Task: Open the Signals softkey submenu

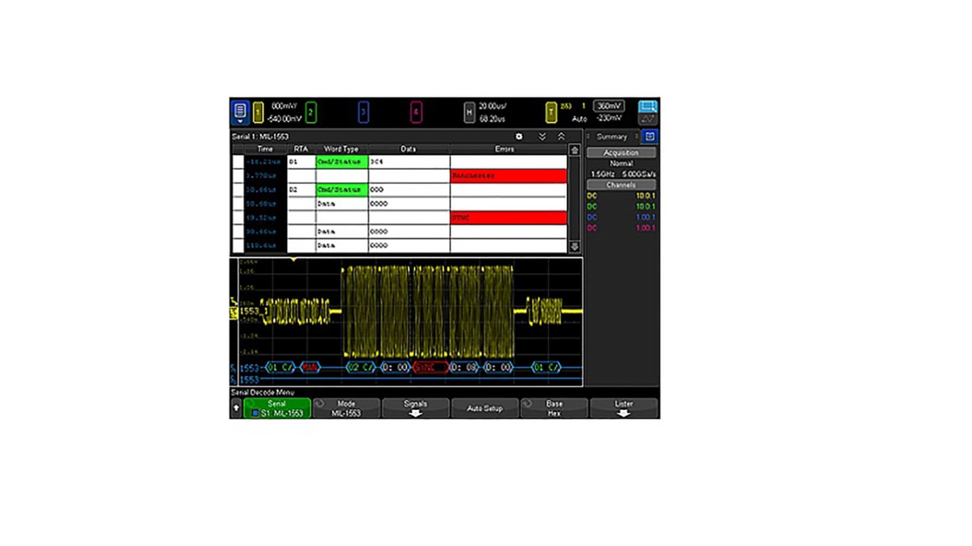Action: tap(415, 408)
